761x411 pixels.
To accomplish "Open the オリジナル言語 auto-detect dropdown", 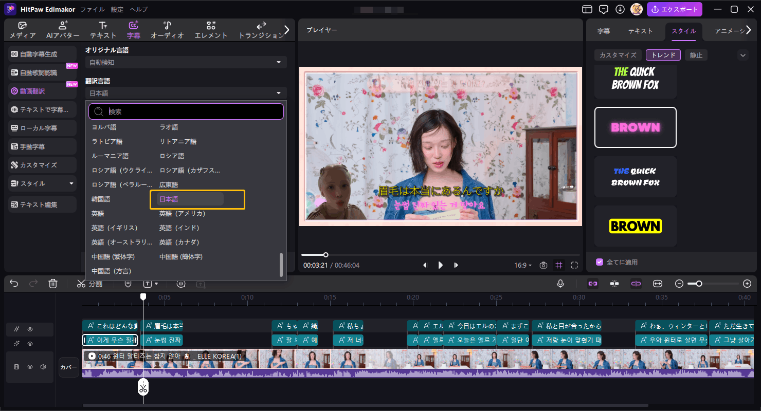I will 186,62.
